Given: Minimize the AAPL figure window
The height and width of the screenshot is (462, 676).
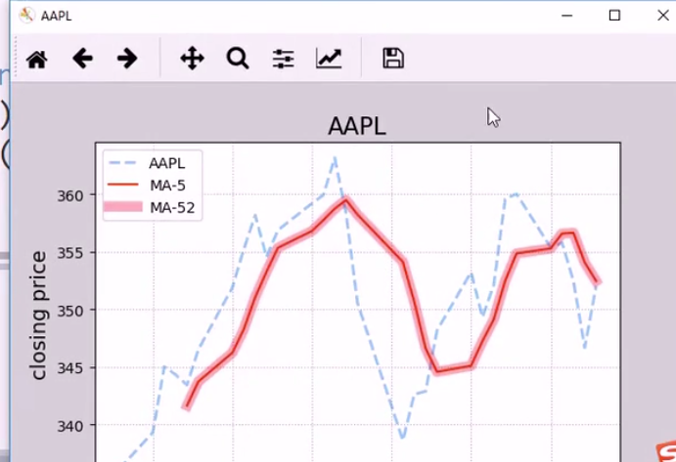Looking at the screenshot, I should point(567,16).
